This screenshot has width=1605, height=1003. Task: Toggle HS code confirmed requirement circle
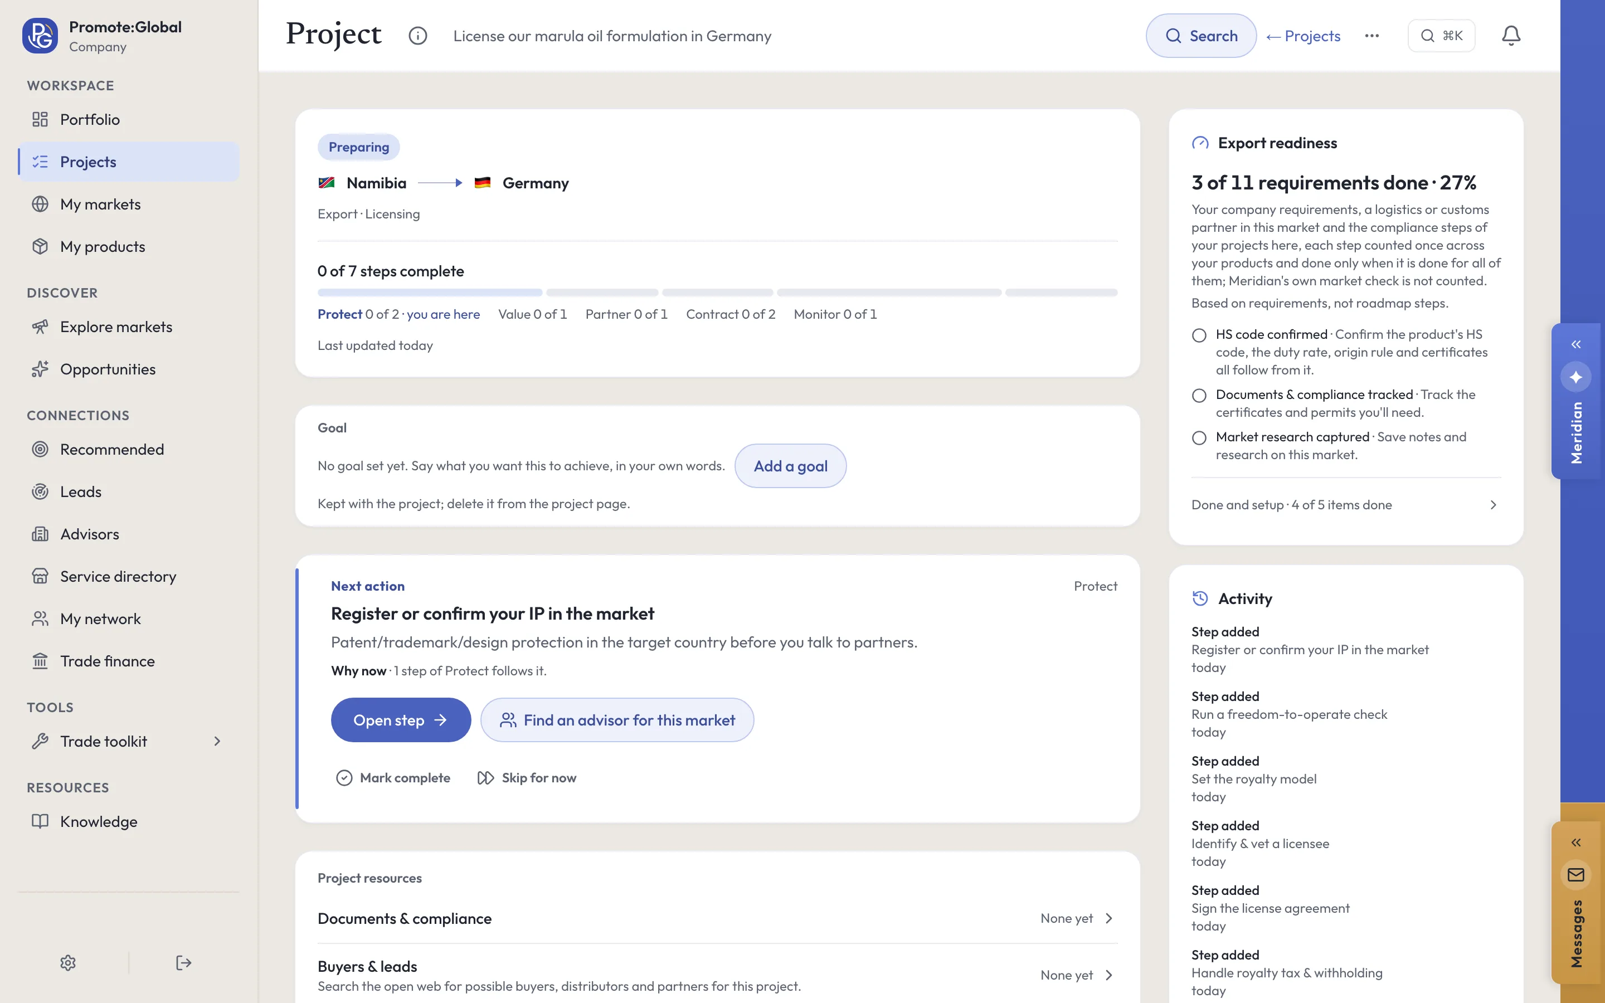tap(1199, 335)
